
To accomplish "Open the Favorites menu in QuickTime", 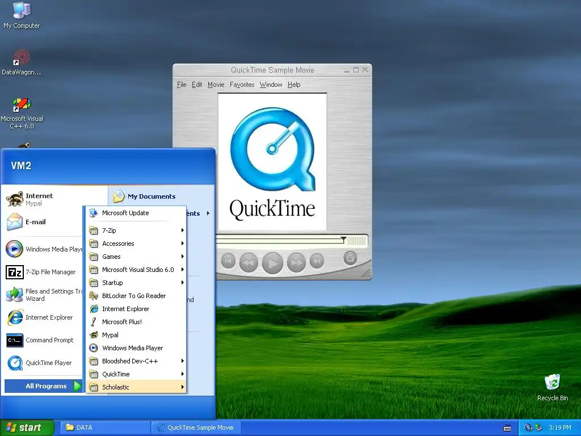I will pyautogui.click(x=242, y=85).
